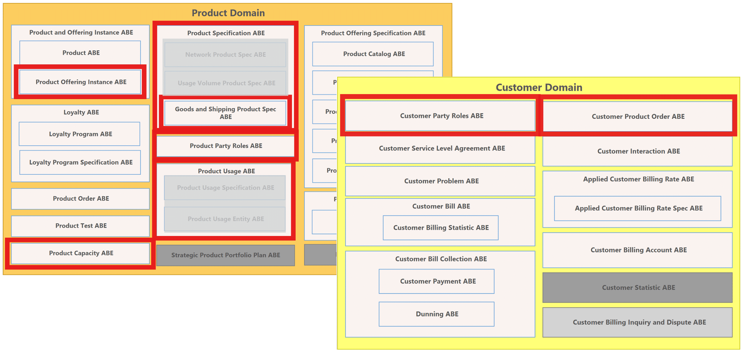Click the Product Capacity ABE box
This screenshot has height=353, width=743.
[x=80, y=253]
